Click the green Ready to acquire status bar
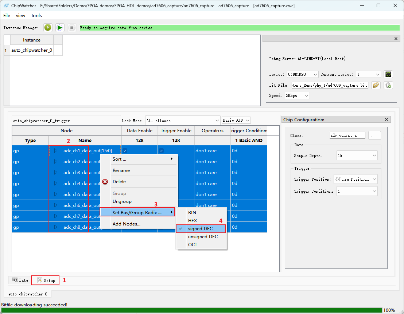Image resolution: width=404 pixels, height=314 pixels. (239, 28)
